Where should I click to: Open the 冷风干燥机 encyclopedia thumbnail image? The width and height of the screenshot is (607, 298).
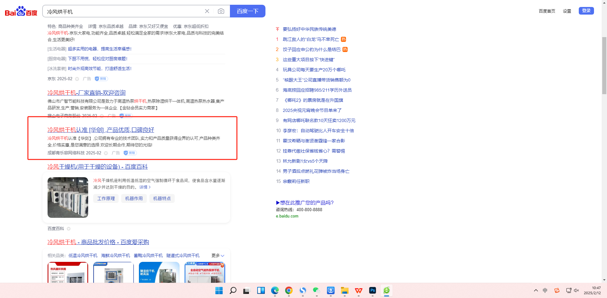tap(68, 198)
